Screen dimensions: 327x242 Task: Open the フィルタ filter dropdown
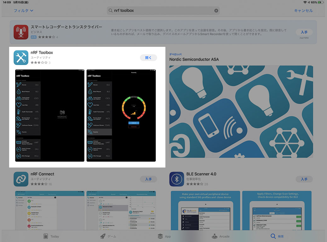tap(23, 11)
